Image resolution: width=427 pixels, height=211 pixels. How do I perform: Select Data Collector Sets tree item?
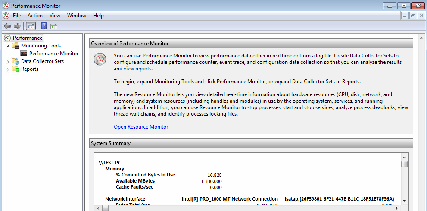tap(43, 61)
